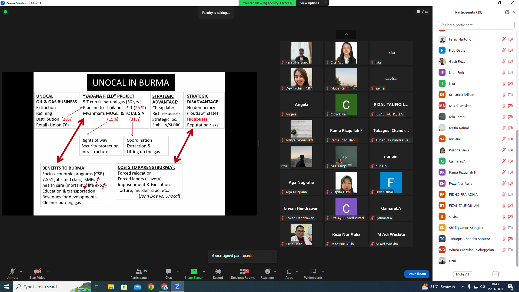The height and width of the screenshot is (292, 519).
Task: Select Ferey Hartono's video thumbnail
Action: coord(301,53)
